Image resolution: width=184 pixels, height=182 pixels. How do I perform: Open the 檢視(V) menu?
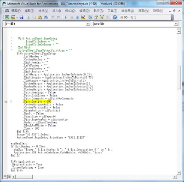point(43,11)
